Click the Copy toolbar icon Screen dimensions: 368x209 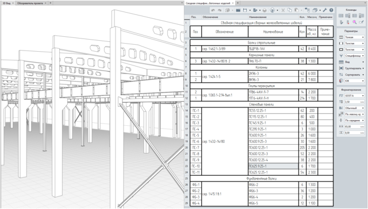290,10
